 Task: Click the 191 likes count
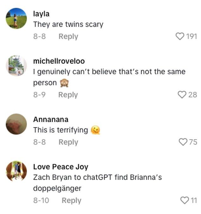point(191,36)
